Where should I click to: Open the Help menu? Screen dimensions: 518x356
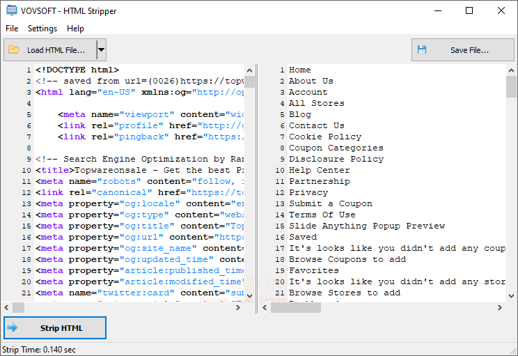click(x=75, y=29)
